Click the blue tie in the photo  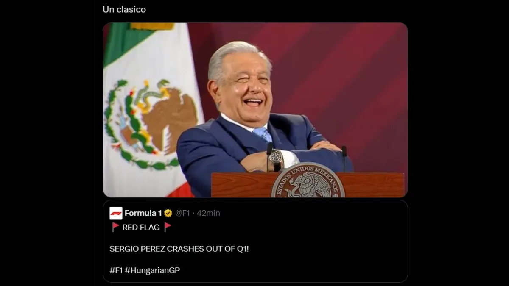point(263,134)
